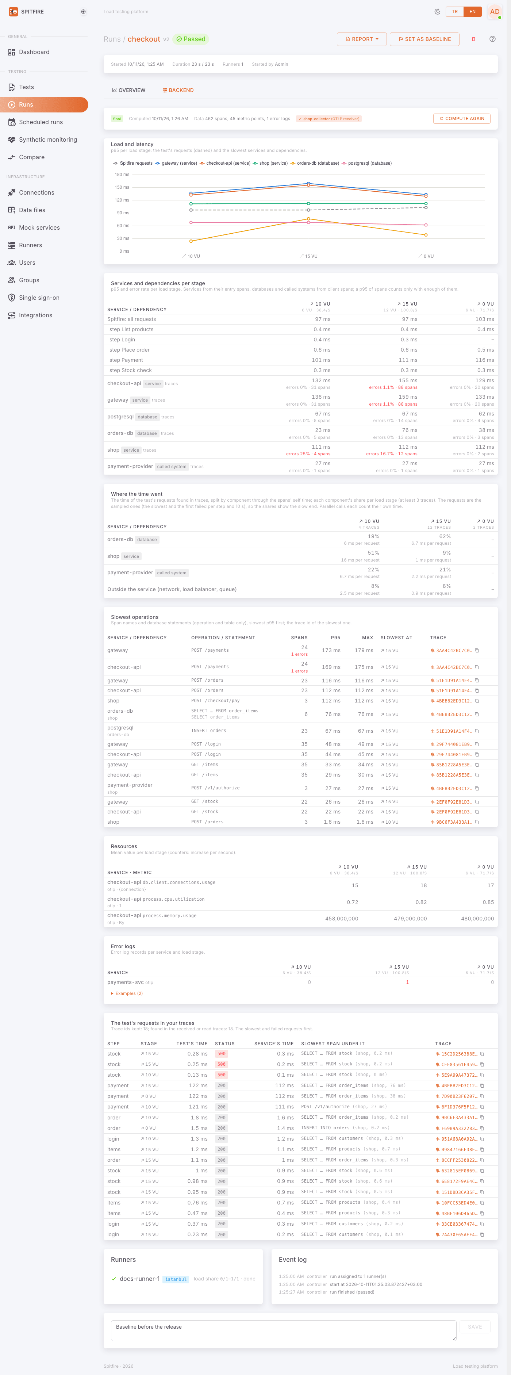511x1375 pixels.
Task: Click the istanbul tag on docs-runner-1
Action: click(x=176, y=1279)
